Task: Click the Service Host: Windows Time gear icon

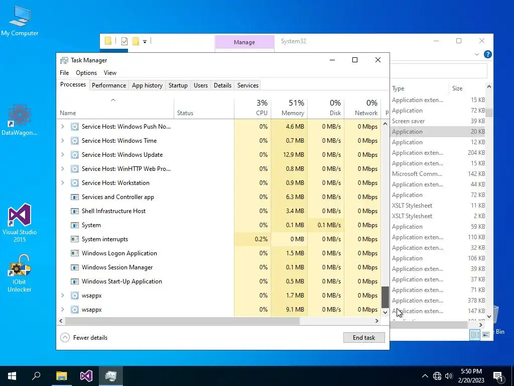Action: click(x=75, y=141)
